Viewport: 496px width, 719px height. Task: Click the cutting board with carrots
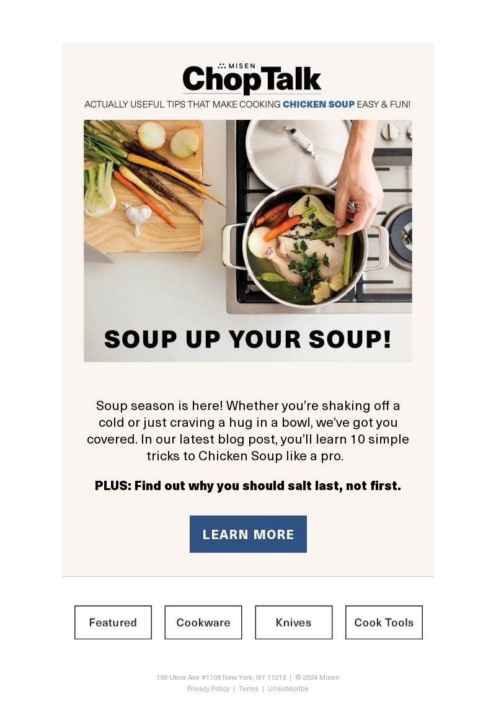(143, 185)
